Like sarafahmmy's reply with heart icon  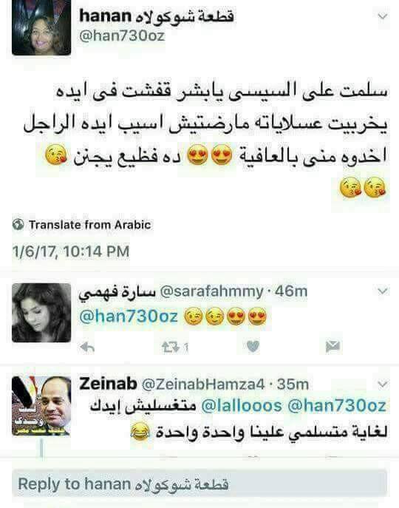tap(253, 347)
